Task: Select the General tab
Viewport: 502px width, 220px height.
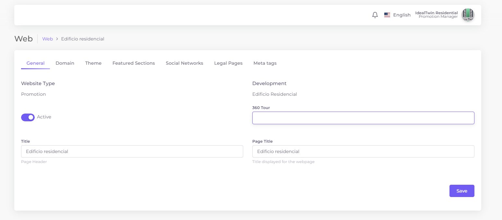Action: point(35,63)
